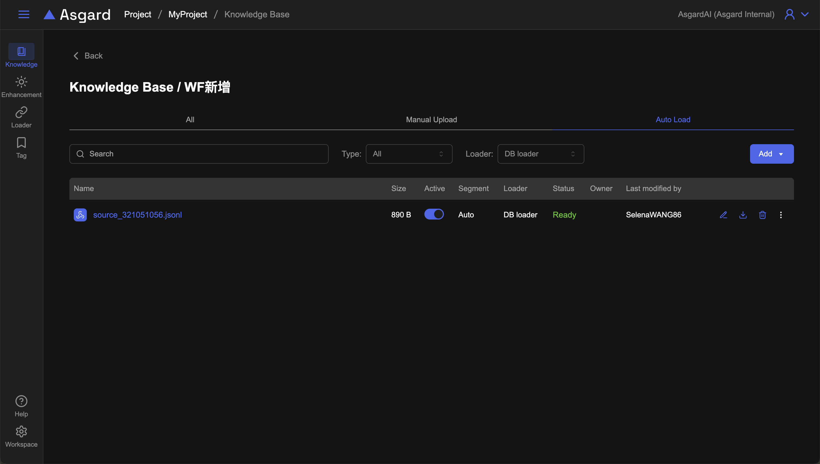Switch to the Manual Upload tab
This screenshot has height=464, width=820.
tap(431, 120)
